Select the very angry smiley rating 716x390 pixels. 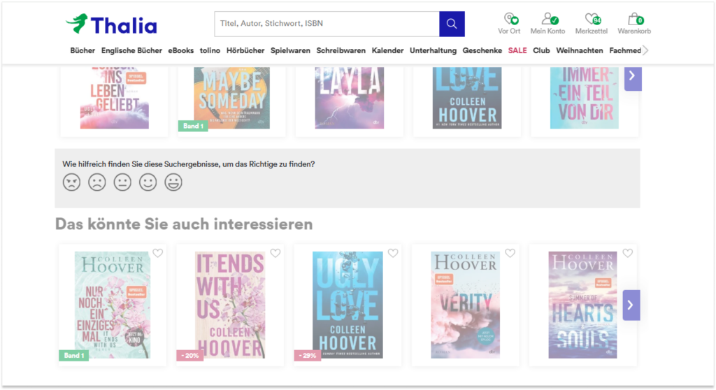click(72, 182)
